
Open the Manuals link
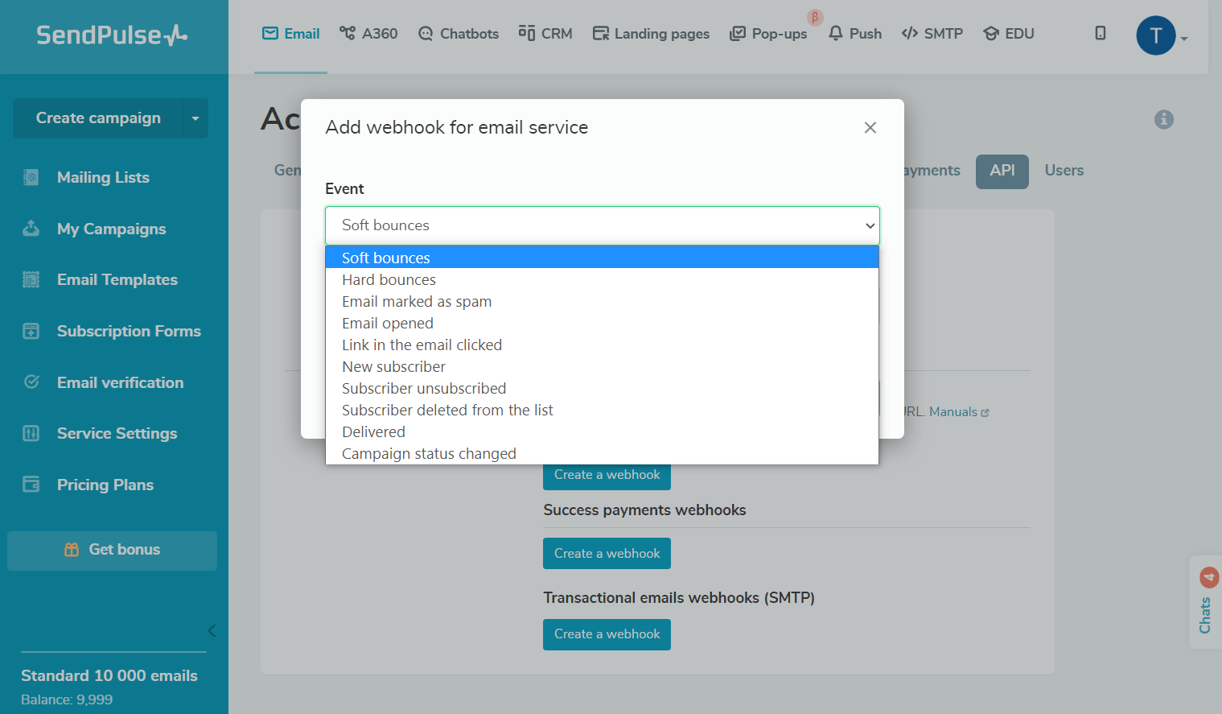point(954,412)
